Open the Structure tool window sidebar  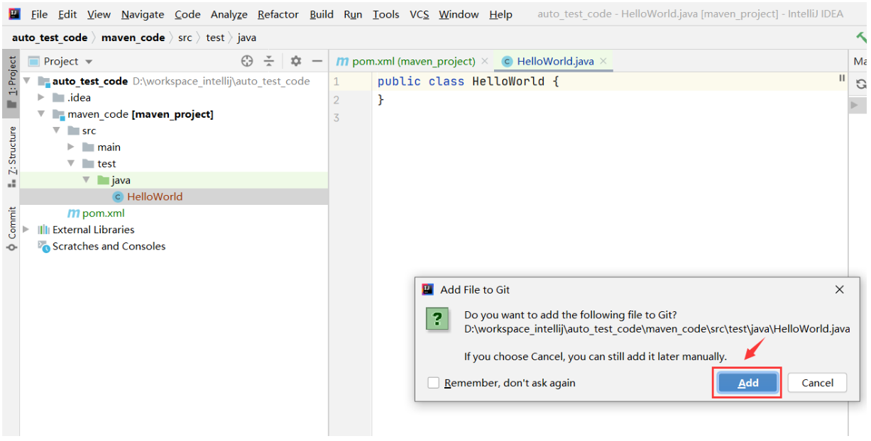point(11,156)
